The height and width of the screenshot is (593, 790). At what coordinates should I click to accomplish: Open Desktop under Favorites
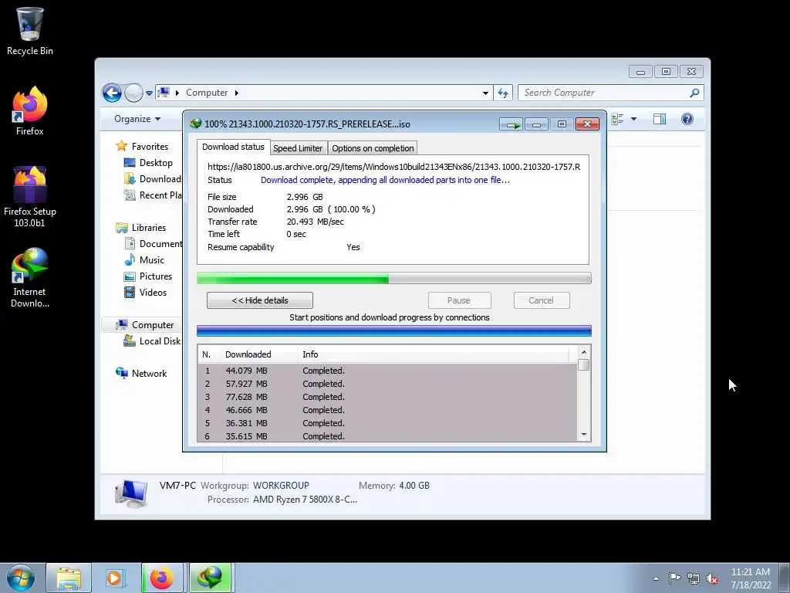pyautogui.click(x=156, y=163)
